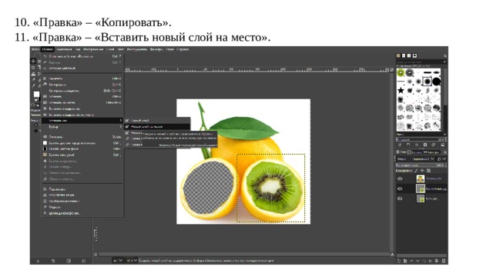Select the Move tool in toolbox
The height and width of the screenshot is (277, 493).
pos(33,61)
